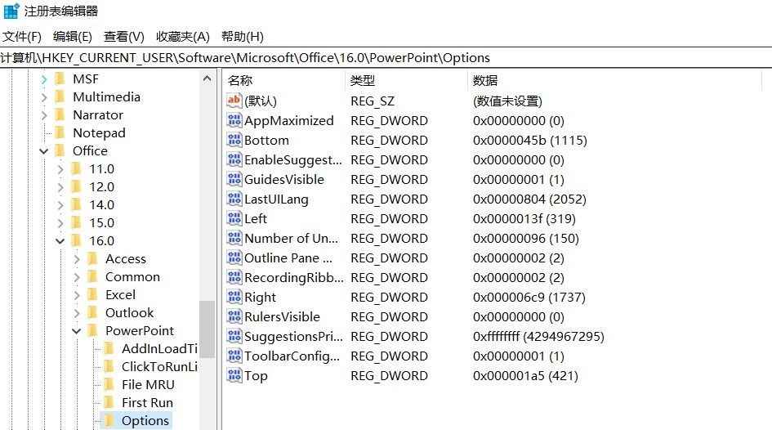Open the 文件(F) menu
772x430 pixels.
point(22,37)
